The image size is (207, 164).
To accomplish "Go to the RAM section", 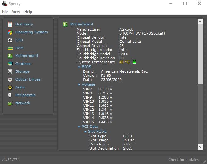I will 19,48.
